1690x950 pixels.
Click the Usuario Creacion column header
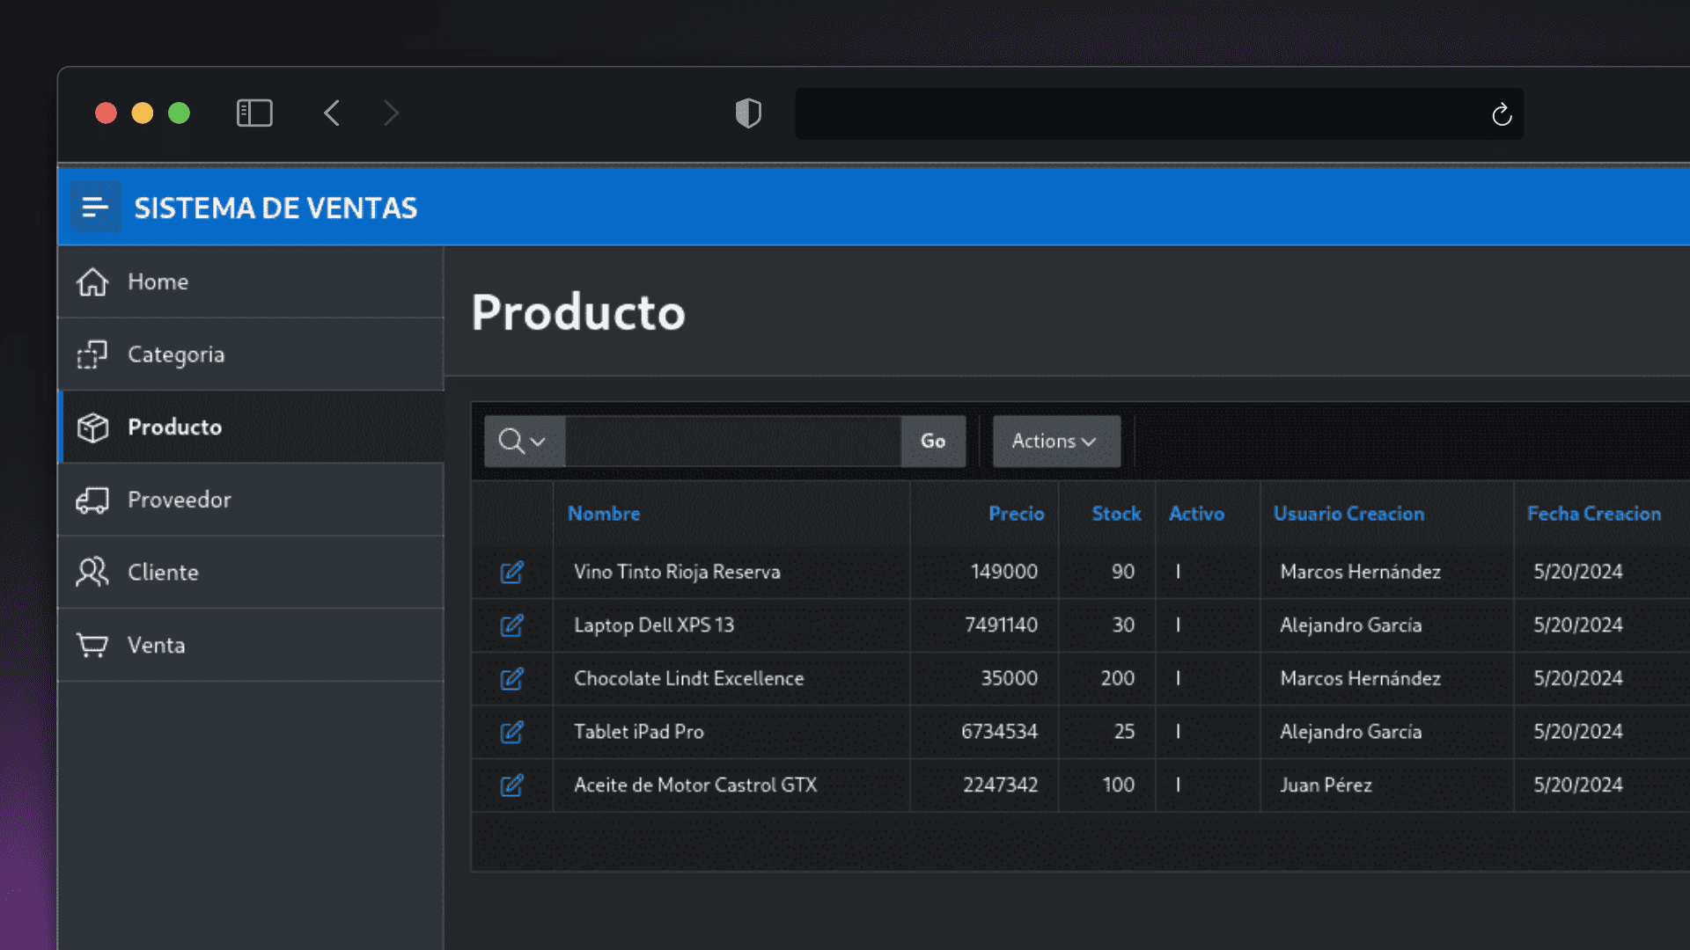1348,514
